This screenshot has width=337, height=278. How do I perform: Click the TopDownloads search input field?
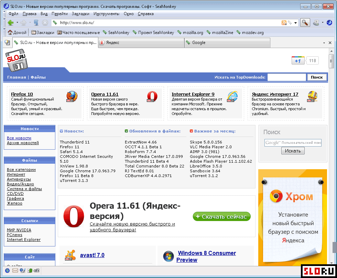pyautogui.click(x=286, y=77)
